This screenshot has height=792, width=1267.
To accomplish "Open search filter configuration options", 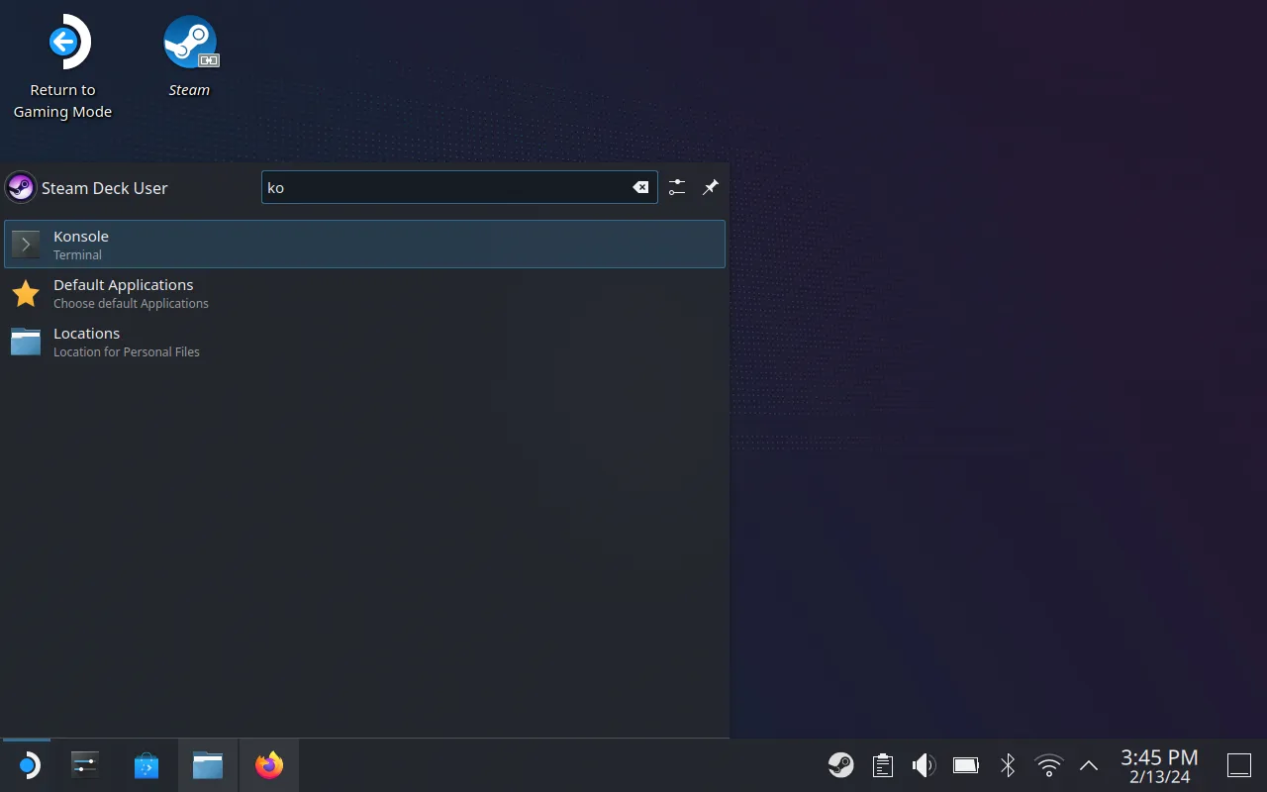I will 677,187.
